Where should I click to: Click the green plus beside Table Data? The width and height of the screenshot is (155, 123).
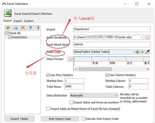tap(137, 52)
